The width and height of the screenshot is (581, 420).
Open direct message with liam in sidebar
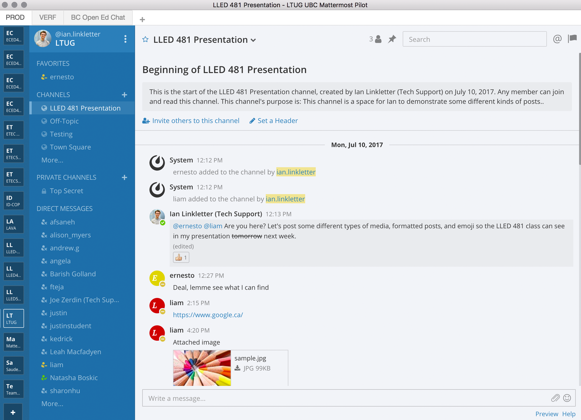click(56, 365)
